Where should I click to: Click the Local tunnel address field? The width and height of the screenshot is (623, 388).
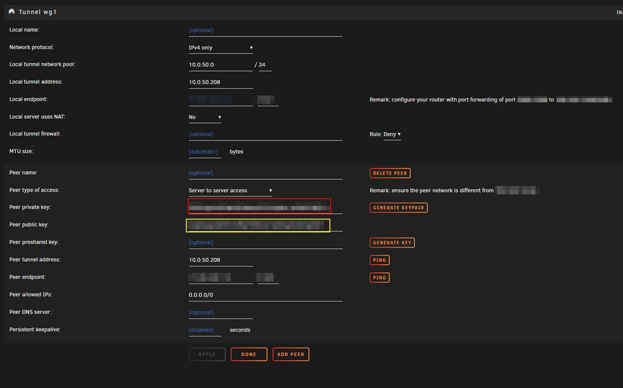(x=221, y=83)
